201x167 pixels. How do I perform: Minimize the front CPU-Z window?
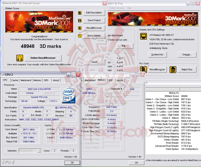point(69,75)
